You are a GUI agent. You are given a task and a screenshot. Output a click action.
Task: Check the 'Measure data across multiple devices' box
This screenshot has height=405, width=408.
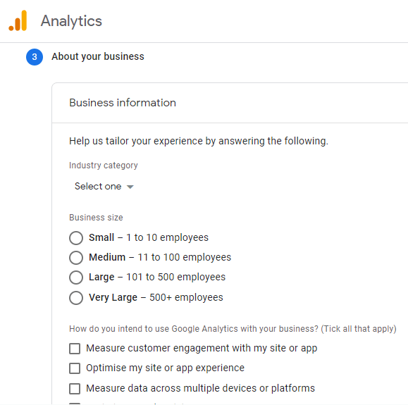[75, 389]
